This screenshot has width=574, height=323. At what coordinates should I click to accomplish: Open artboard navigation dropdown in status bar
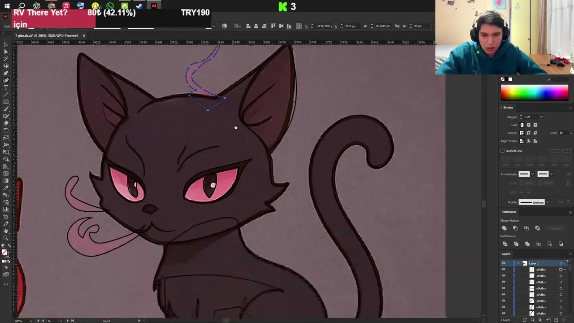tap(61, 321)
